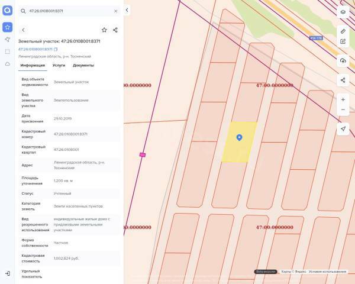Share parcel card from the info panel
This screenshot has width=355, height=284.
click(x=115, y=30)
